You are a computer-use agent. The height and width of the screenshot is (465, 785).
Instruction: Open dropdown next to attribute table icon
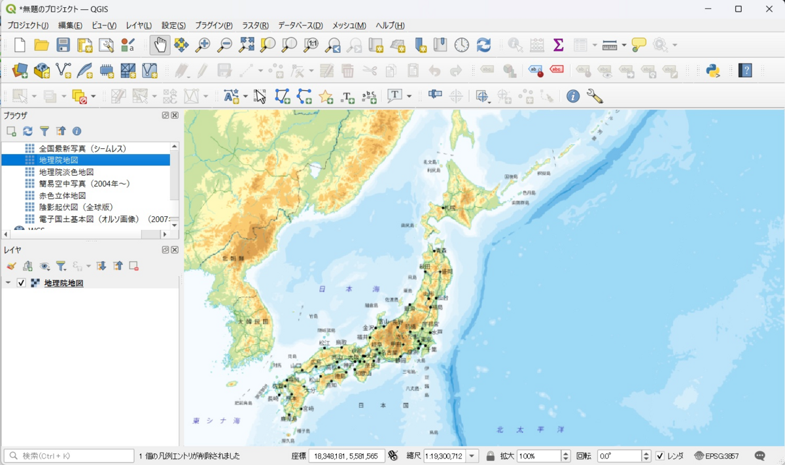(595, 45)
